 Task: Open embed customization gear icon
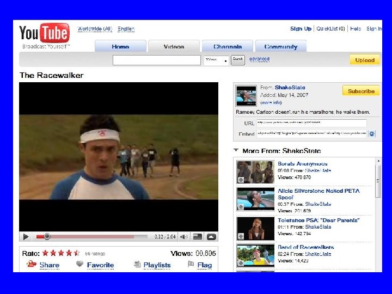[x=372, y=134]
